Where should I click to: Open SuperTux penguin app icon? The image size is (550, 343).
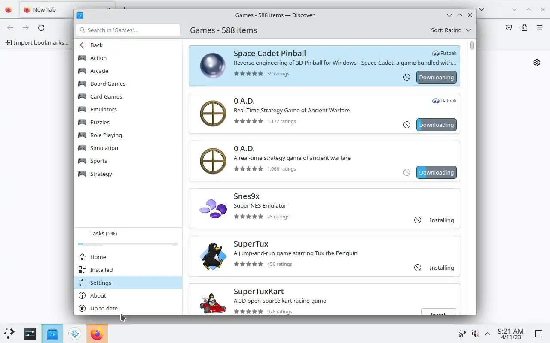click(x=213, y=256)
